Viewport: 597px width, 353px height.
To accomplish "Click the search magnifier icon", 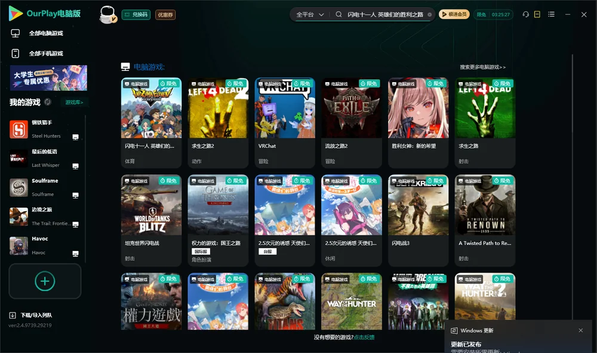I will click(x=338, y=14).
